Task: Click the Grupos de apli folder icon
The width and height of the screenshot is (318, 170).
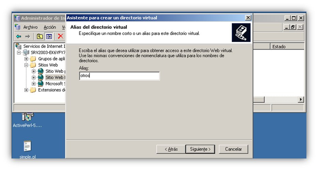Action: coord(33,59)
